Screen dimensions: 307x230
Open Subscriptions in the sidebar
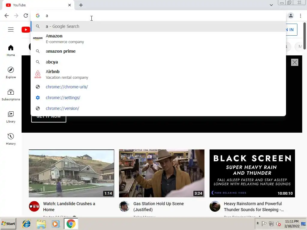coord(11,95)
